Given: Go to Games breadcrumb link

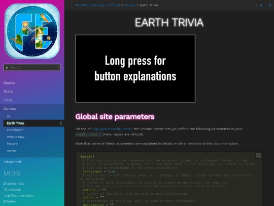Looking at the screenshot, I should click(x=130, y=5).
